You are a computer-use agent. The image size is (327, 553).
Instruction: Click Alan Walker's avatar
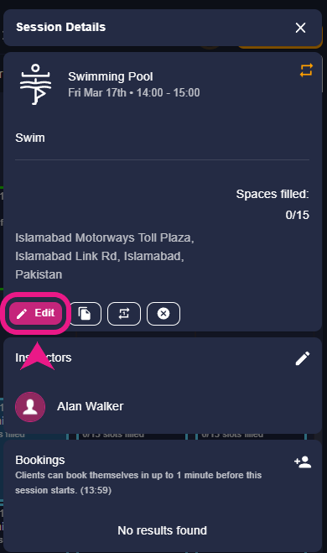point(30,407)
